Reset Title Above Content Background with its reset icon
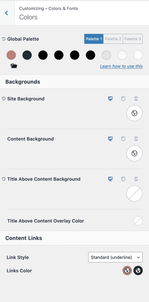Viewport: 149px width, 302px height. [4, 179]
